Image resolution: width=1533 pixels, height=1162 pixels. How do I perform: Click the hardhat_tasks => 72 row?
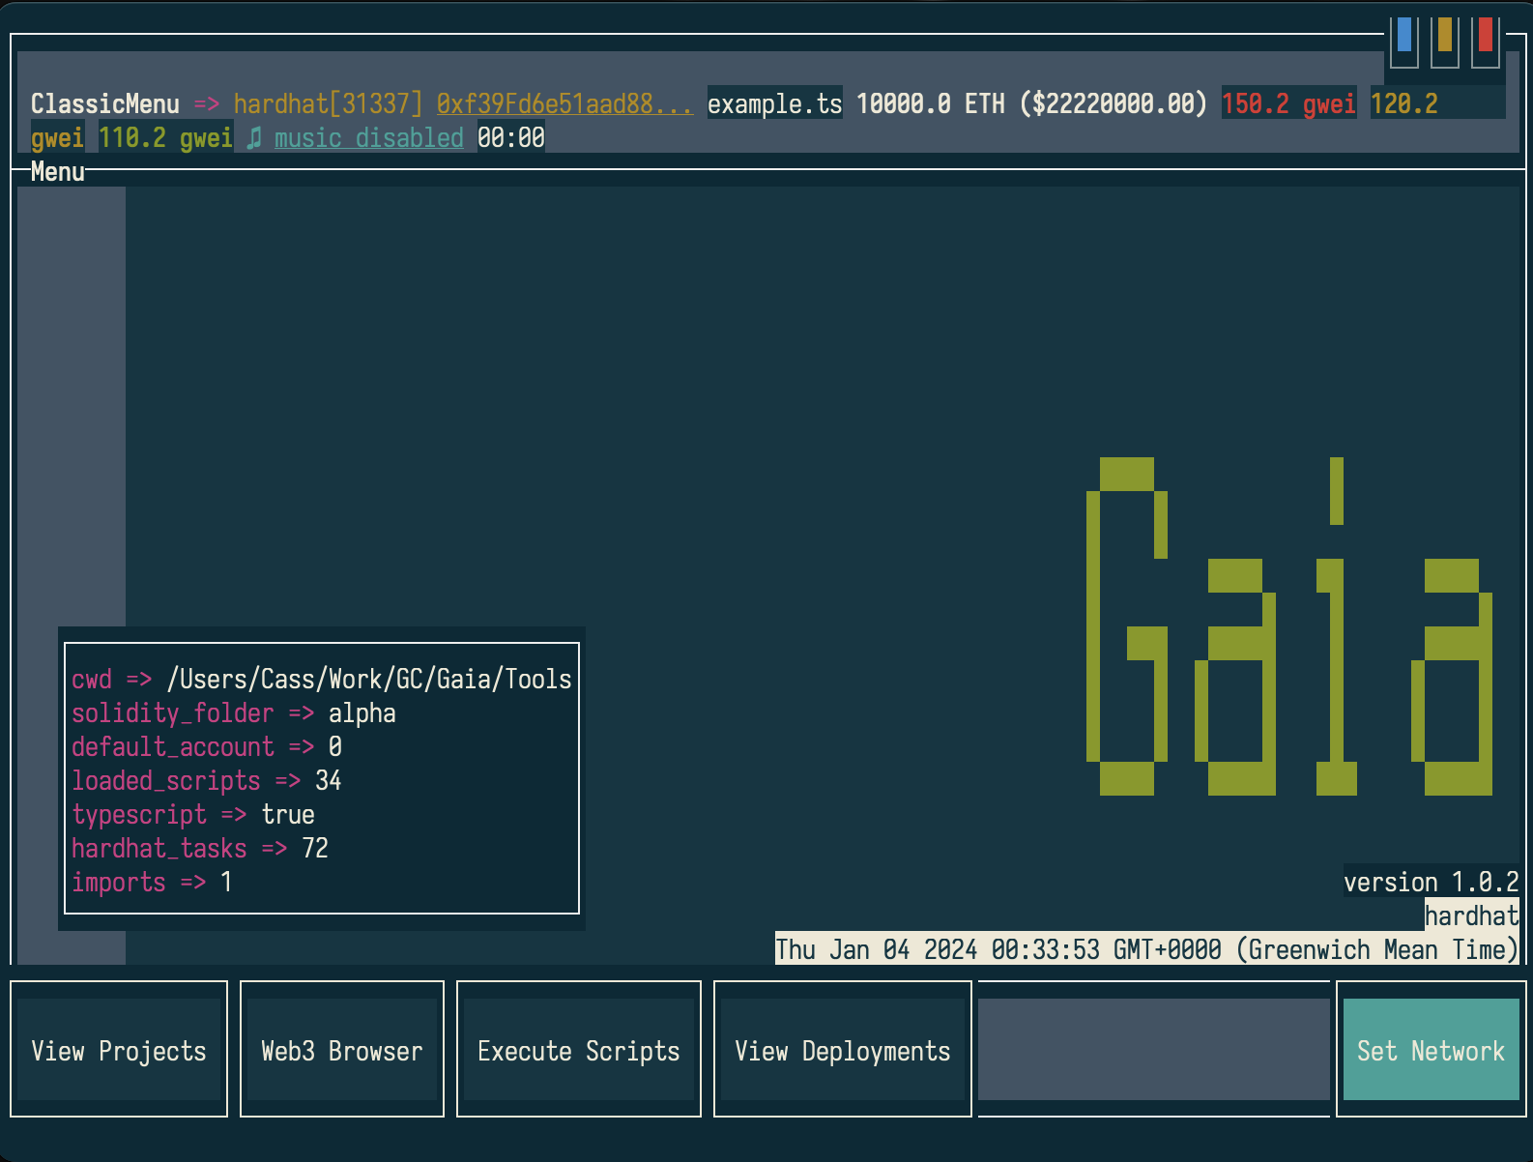tap(200, 848)
